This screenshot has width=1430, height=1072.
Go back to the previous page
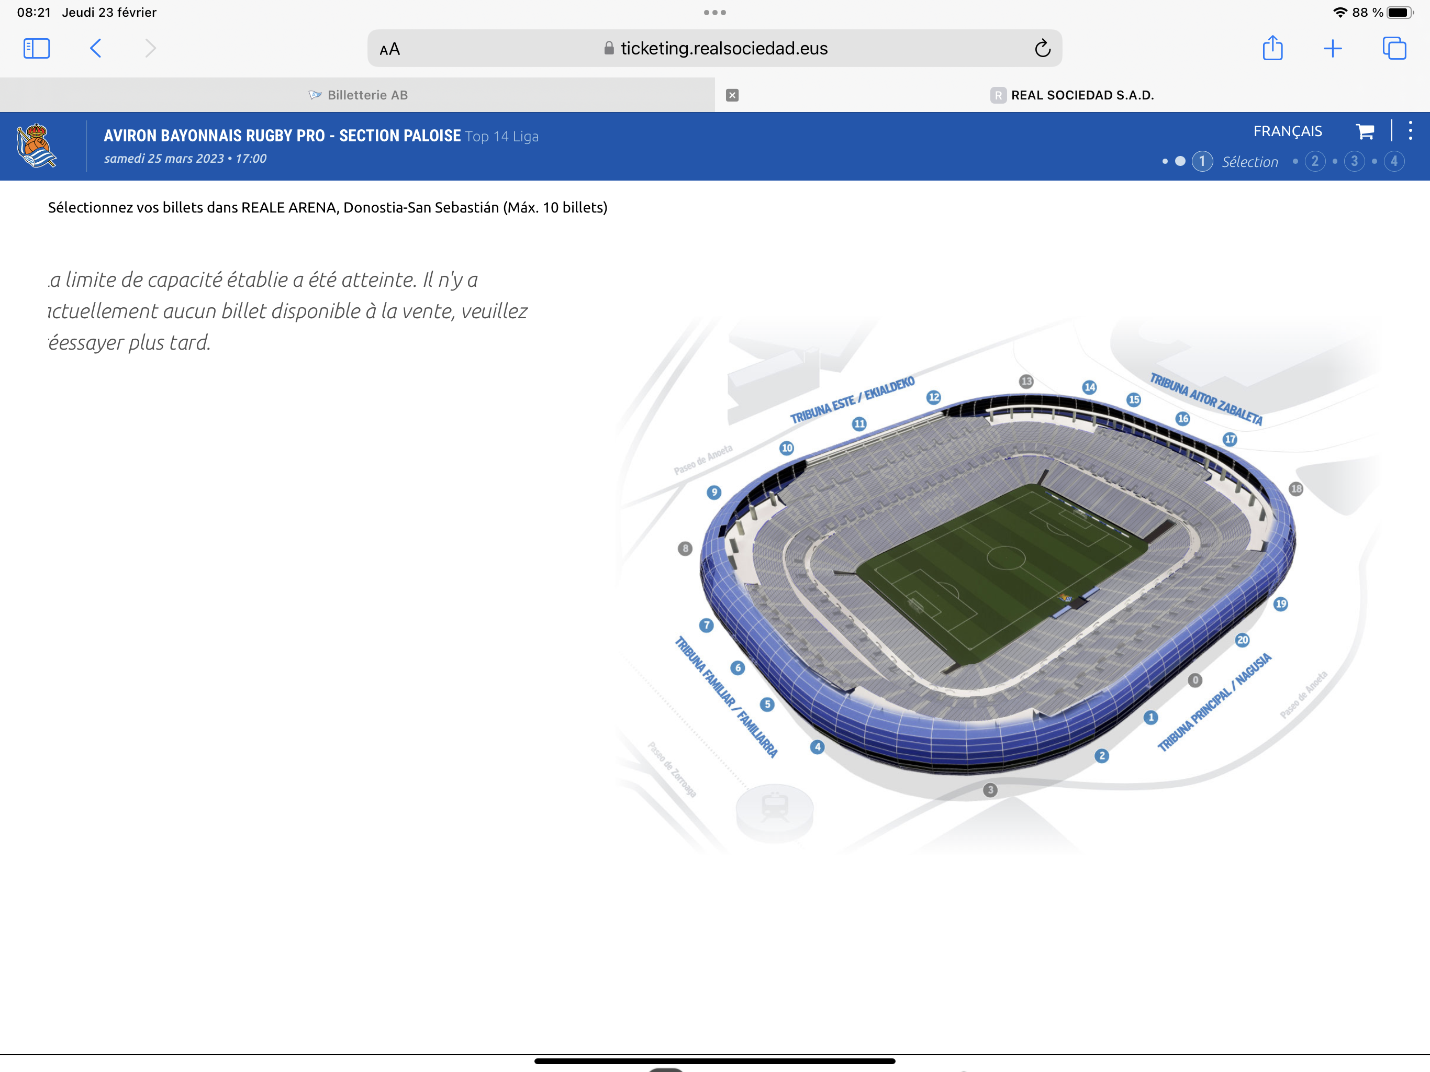(96, 49)
